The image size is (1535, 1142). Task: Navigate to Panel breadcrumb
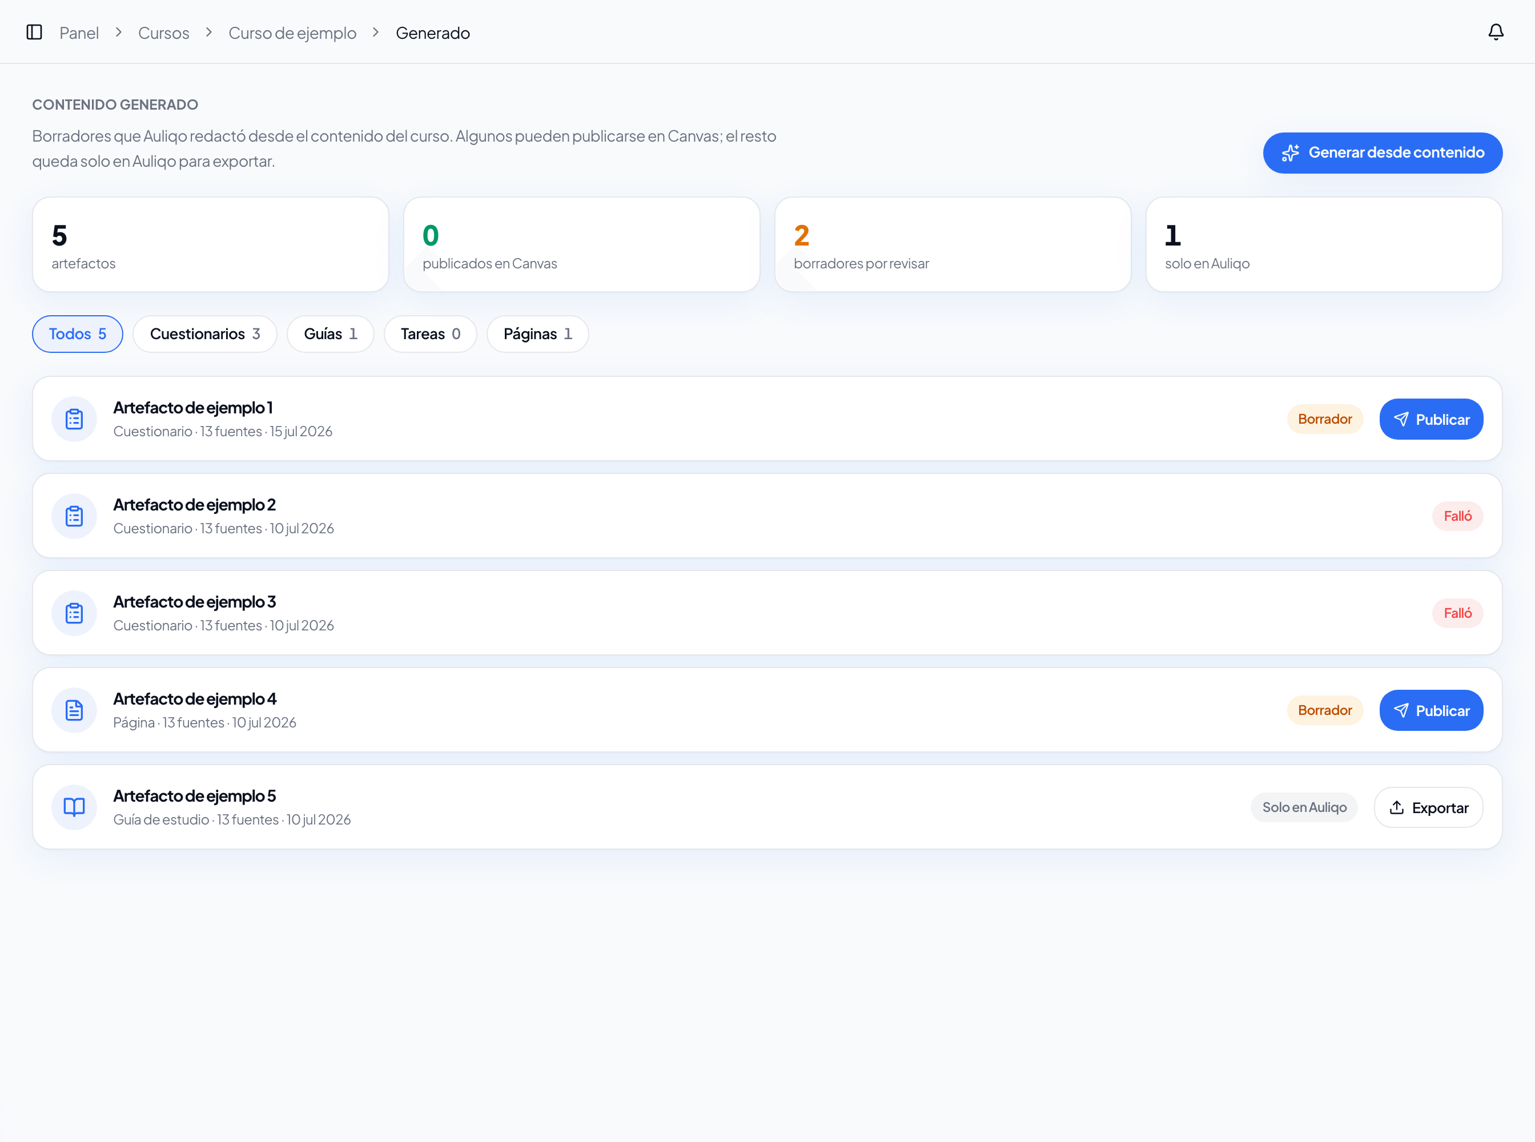[x=79, y=33]
